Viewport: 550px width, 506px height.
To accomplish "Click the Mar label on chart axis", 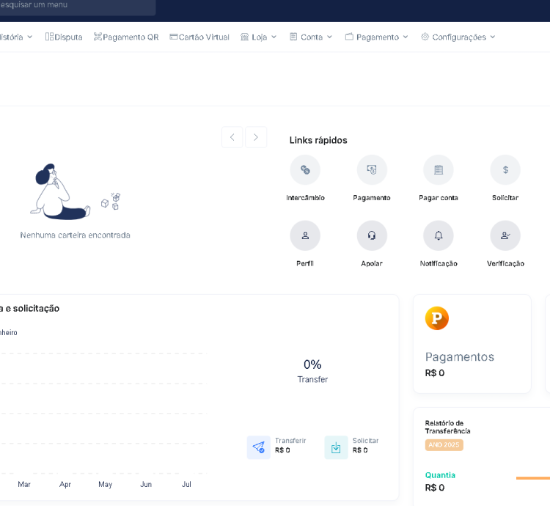I will point(24,484).
